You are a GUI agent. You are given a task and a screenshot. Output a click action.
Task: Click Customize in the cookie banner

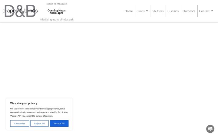coord(20,123)
